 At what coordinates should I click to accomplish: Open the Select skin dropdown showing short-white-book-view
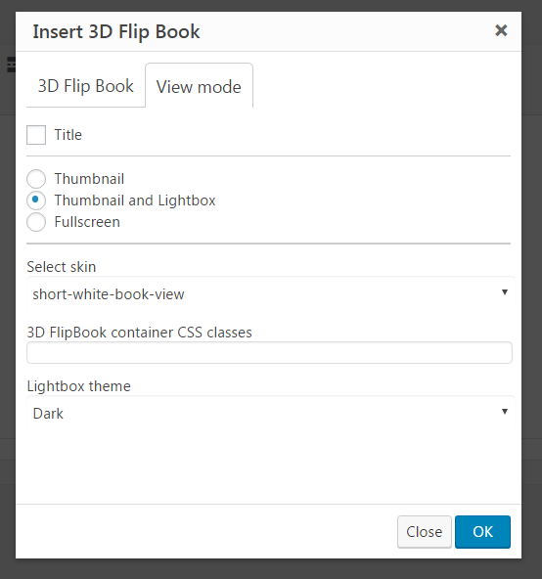point(270,294)
